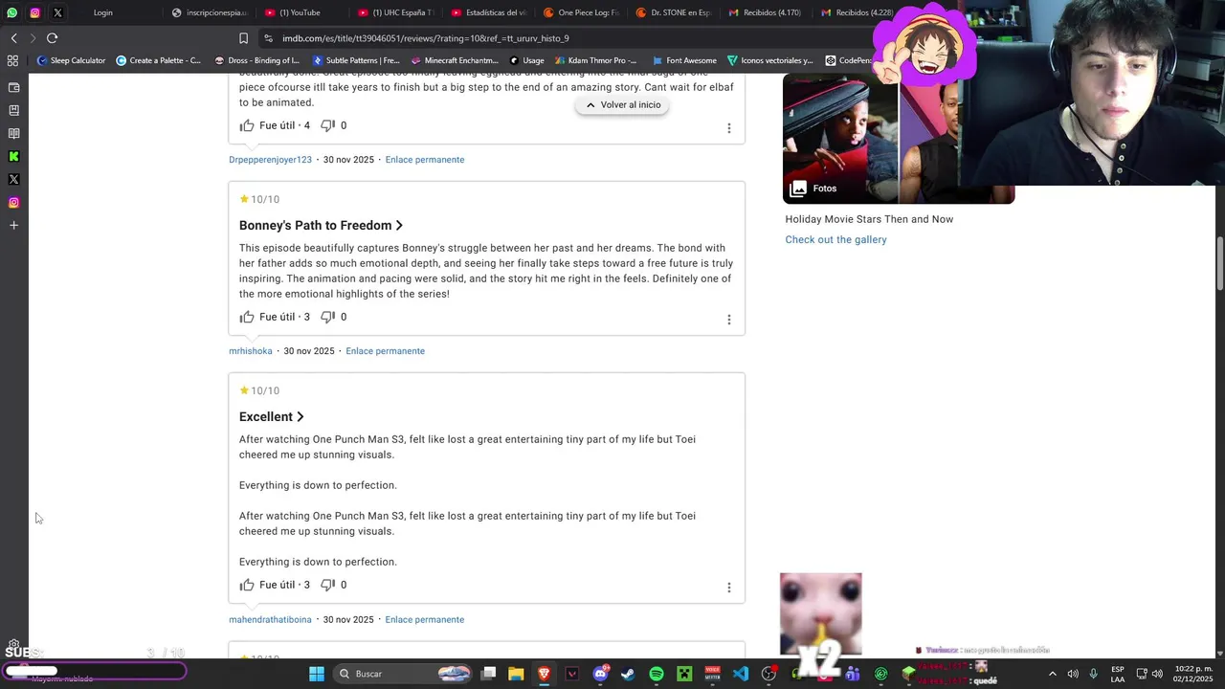Viewport: 1225px width, 689px height.
Task: Reload the current IMDb page
Action: point(52,38)
